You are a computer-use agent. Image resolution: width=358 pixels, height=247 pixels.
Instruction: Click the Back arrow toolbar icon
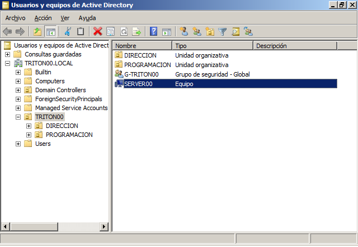(7, 31)
